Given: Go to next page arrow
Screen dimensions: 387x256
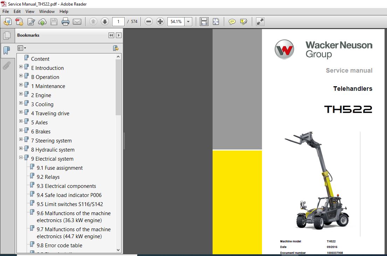Looking at the screenshot, I should [105, 22].
